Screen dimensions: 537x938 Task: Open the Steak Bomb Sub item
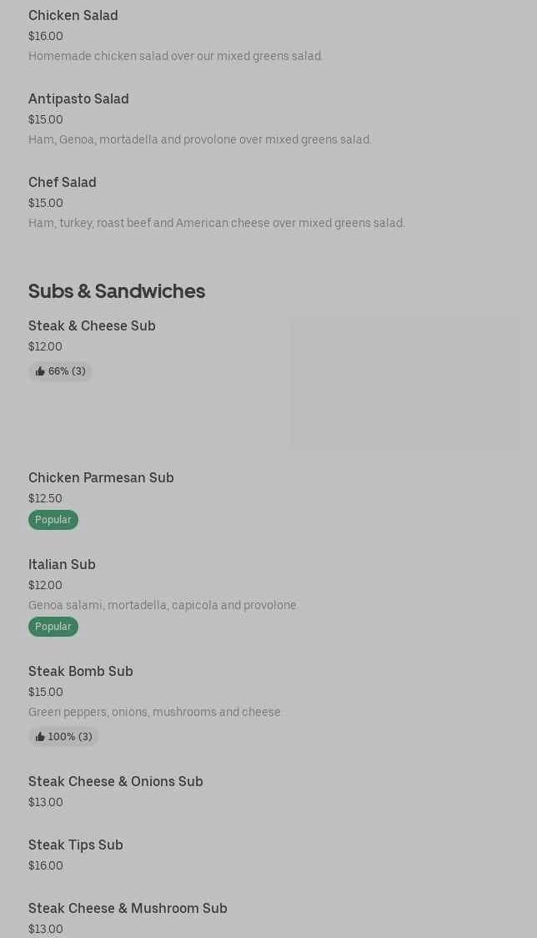tap(81, 671)
